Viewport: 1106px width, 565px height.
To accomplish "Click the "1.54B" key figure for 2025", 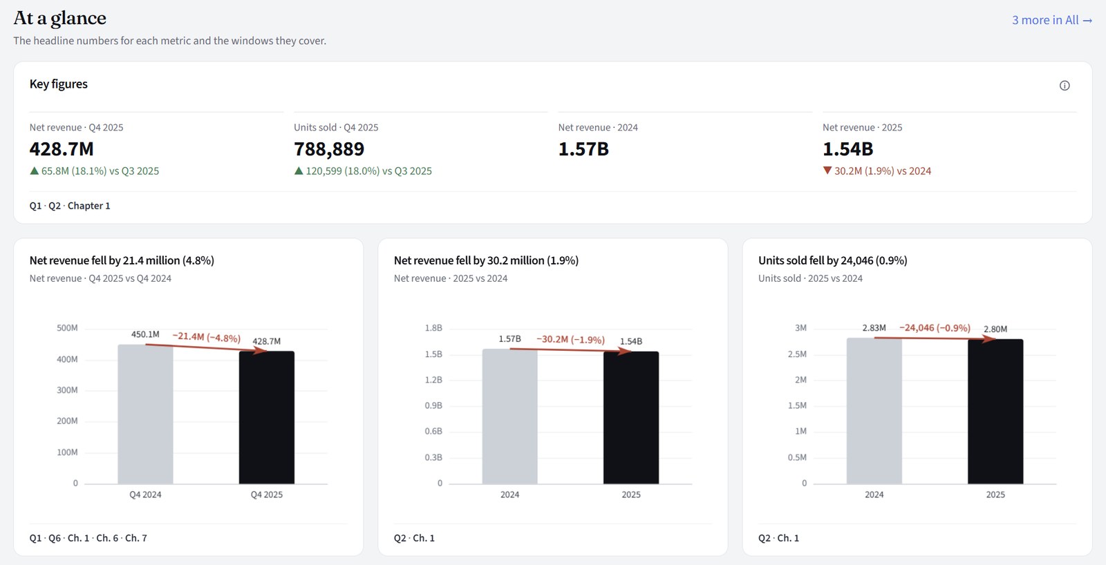I will coord(848,149).
